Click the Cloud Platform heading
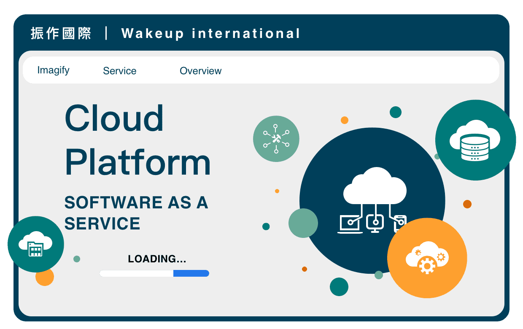This screenshot has height=329, width=523. [137, 140]
